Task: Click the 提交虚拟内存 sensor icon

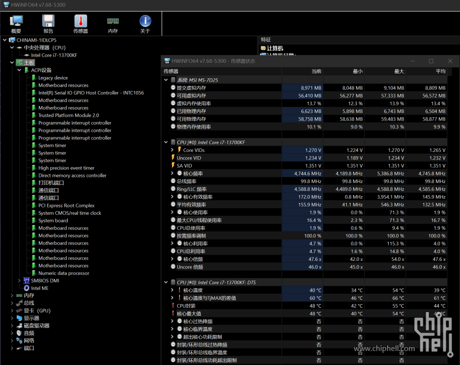Action: pos(173,88)
